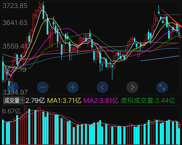
Task: Click the dropdown arrow beside 成交量
Action: 22,100
